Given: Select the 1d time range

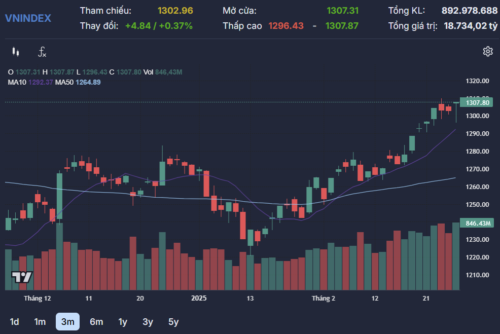Looking at the screenshot, I should pyautogui.click(x=15, y=322).
